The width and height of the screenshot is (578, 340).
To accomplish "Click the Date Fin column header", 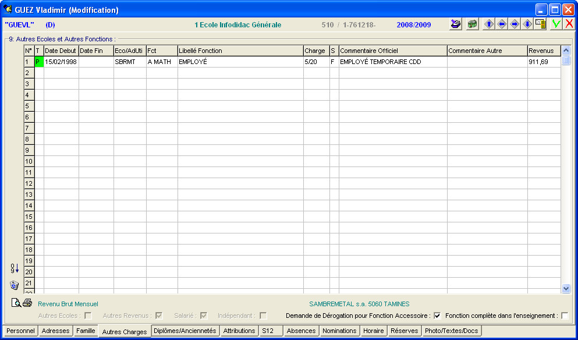I will pyautogui.click(x=96, y=51).
